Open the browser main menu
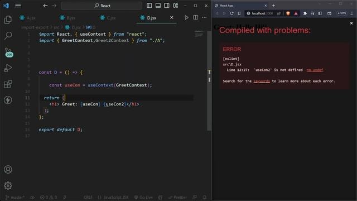This screenshot has height=201, width=357. point(351,13)
